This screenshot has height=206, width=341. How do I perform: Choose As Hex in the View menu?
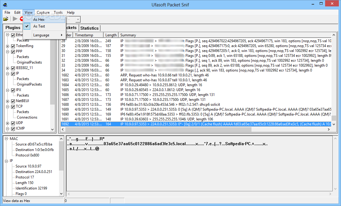pos(44,20)
